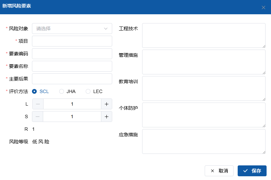
Task: Click the 项目 input field
Action: click(72, 41)
